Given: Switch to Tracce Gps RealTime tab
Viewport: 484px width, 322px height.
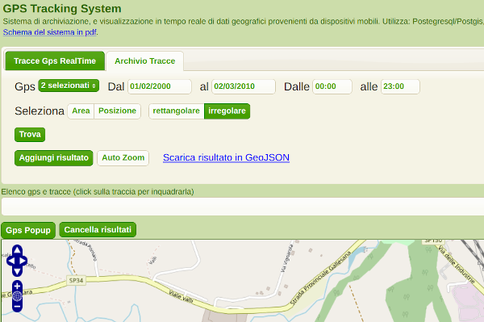Looking at the screenshot, I should (x=55, y=61).
